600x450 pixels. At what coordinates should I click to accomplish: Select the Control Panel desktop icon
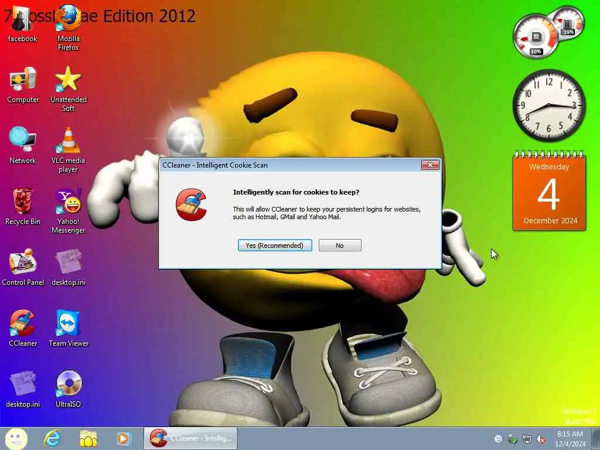23,267
